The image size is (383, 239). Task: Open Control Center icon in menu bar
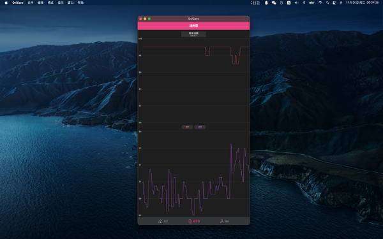click(x=334, y=3)
